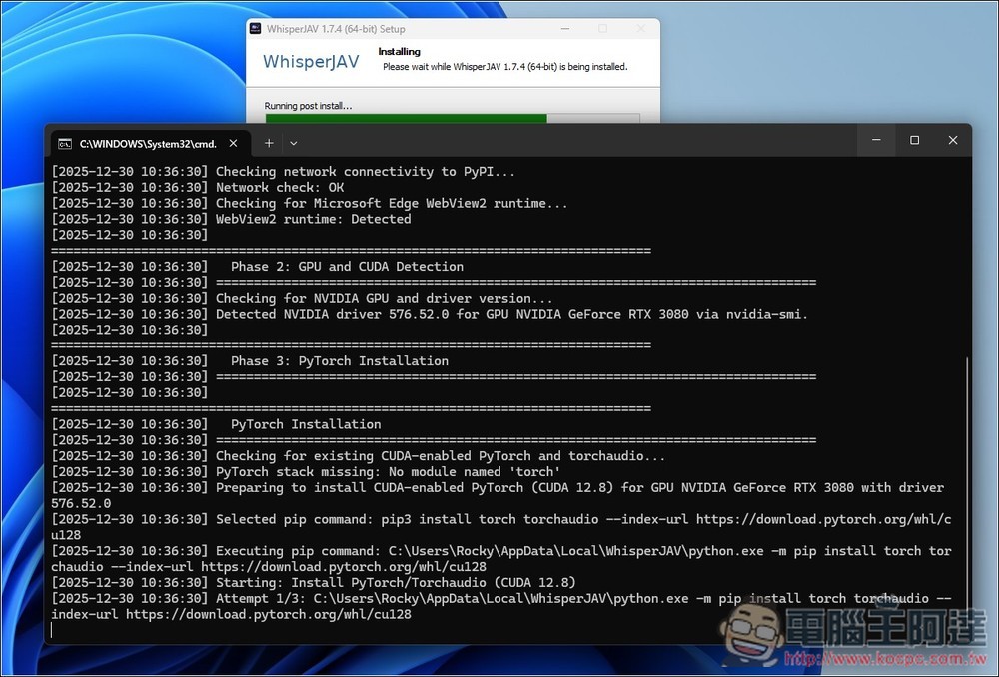Click 'Starting: Install PyTorch/Torchaudio (CUDA 12.8)' line

(314, 583)
